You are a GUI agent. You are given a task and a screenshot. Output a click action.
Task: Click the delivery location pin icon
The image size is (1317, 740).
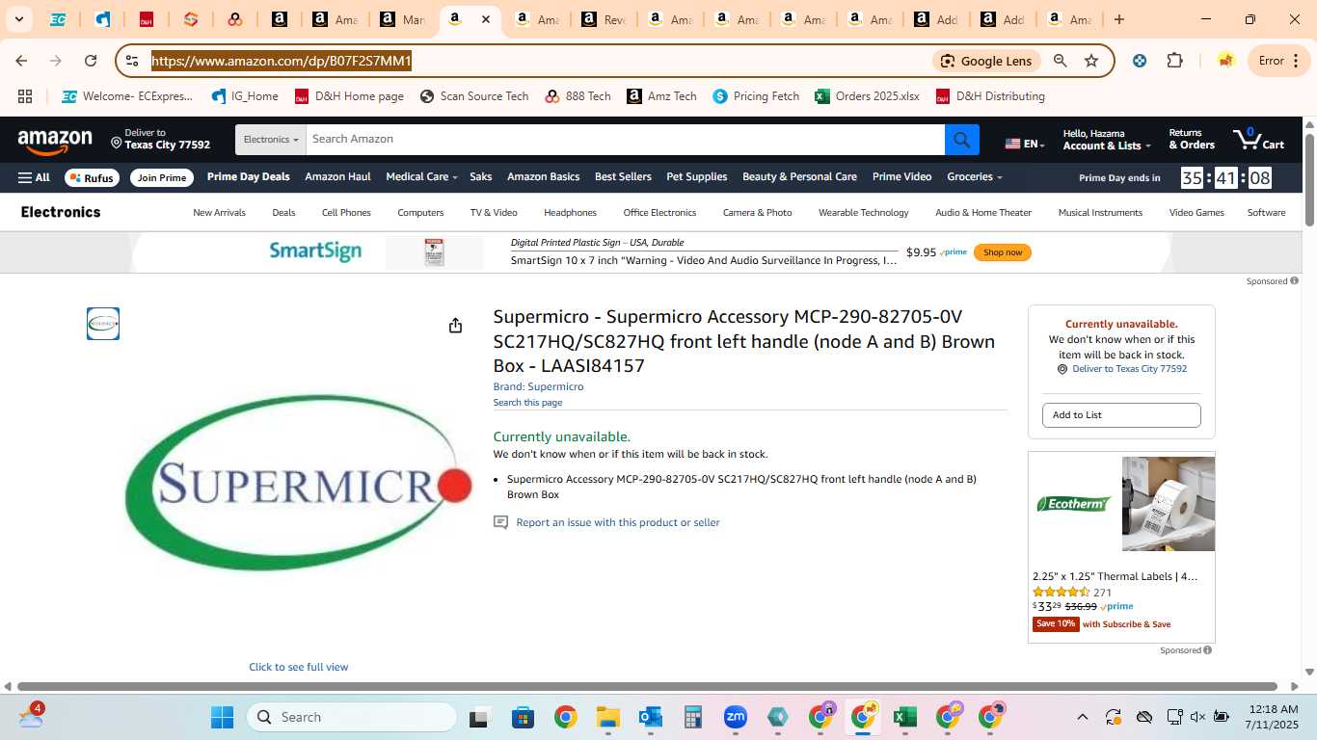pos(117,143)
